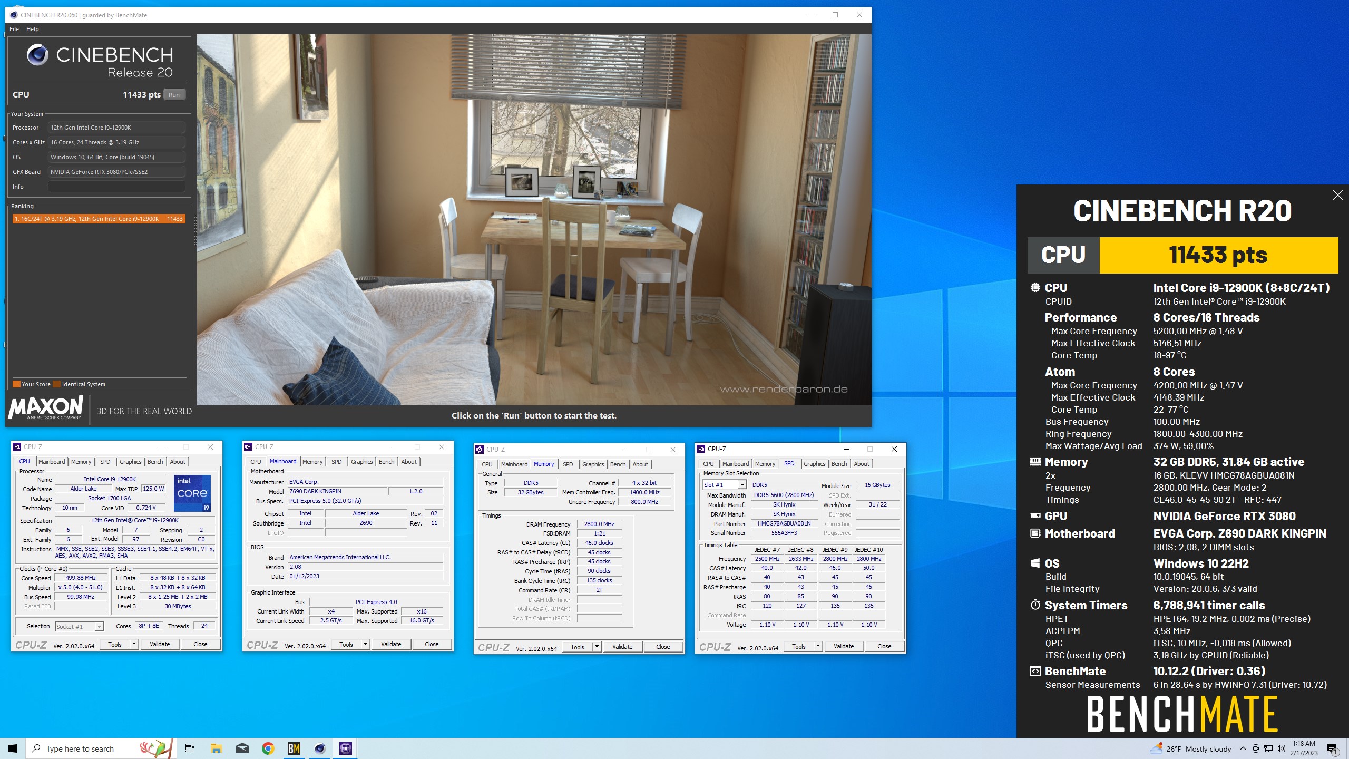Open the clock showing 1:18 AM
The image size is (1349, 759).
[1304, 748]
